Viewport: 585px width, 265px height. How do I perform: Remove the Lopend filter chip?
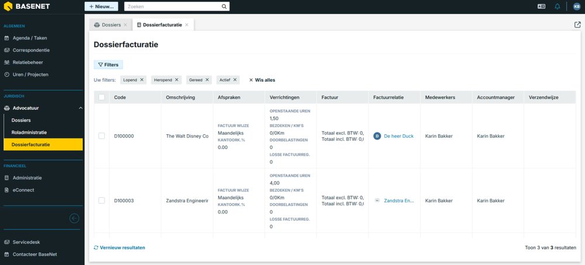(x=143, y=80)
